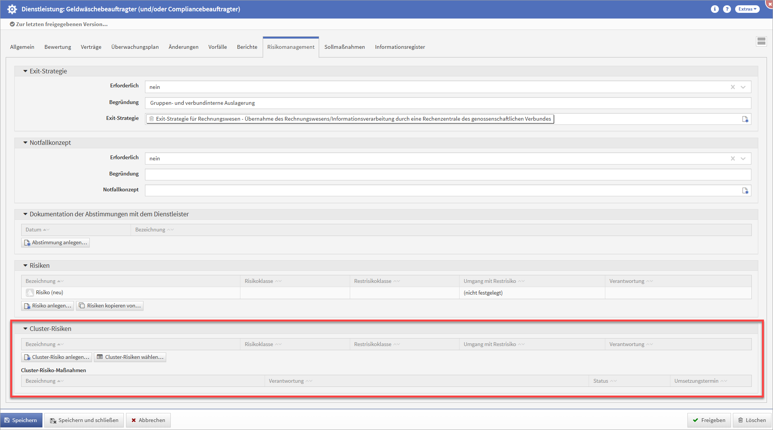This screenshot has height=430, width=773.
Task: Open the Extras dropdown menu
Action: click(x=747, y=9)
